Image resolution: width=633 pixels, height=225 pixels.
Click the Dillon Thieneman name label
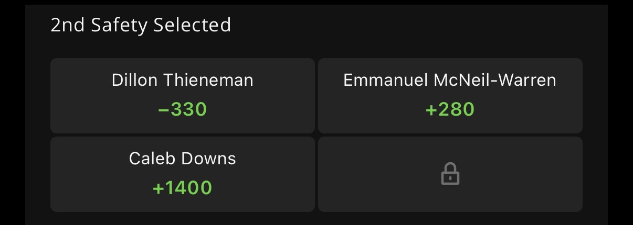pos(182,80)
